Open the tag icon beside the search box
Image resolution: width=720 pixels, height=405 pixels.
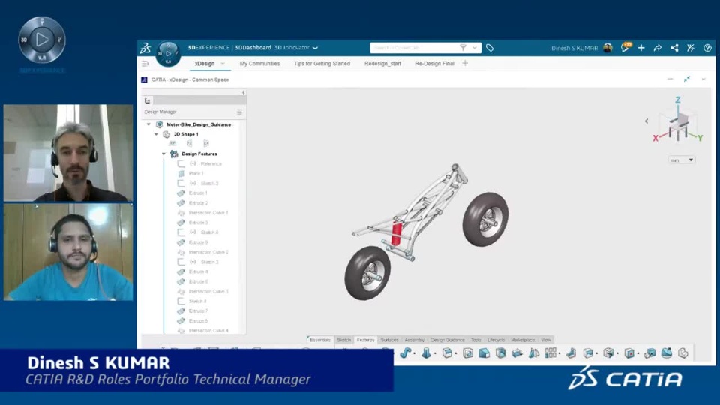click(x=490, y=48)
